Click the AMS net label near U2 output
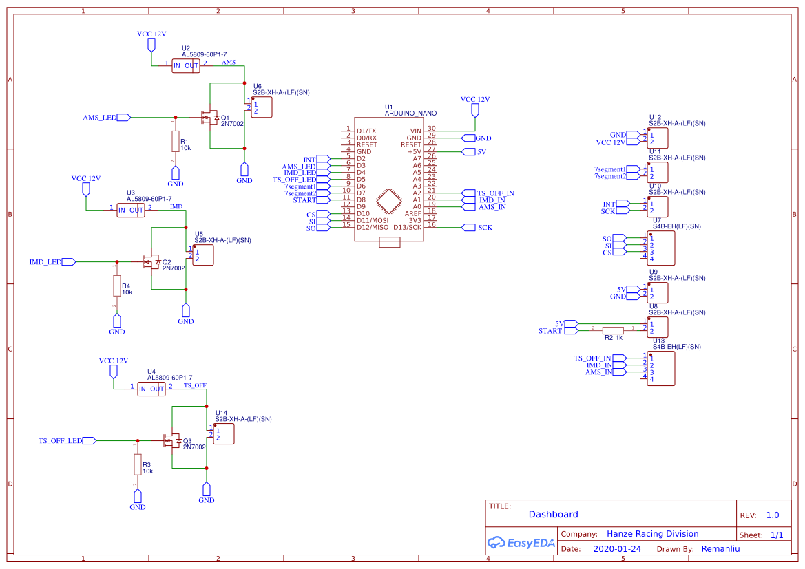This screenshot has height=569, width=805. tap(229, 62)
